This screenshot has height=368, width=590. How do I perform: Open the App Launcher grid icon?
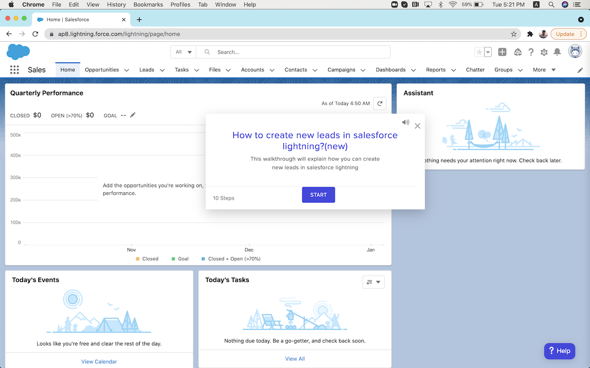tap(14, 70)
